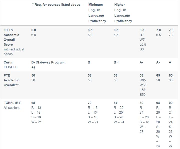This screenshot has height=149, width=180.
Task: Click the B- Gateway Program grade cell
Action: pyautogui.click(x=48, y=65)
